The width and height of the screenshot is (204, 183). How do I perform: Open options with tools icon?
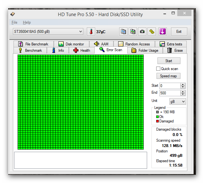pos(152,32)
